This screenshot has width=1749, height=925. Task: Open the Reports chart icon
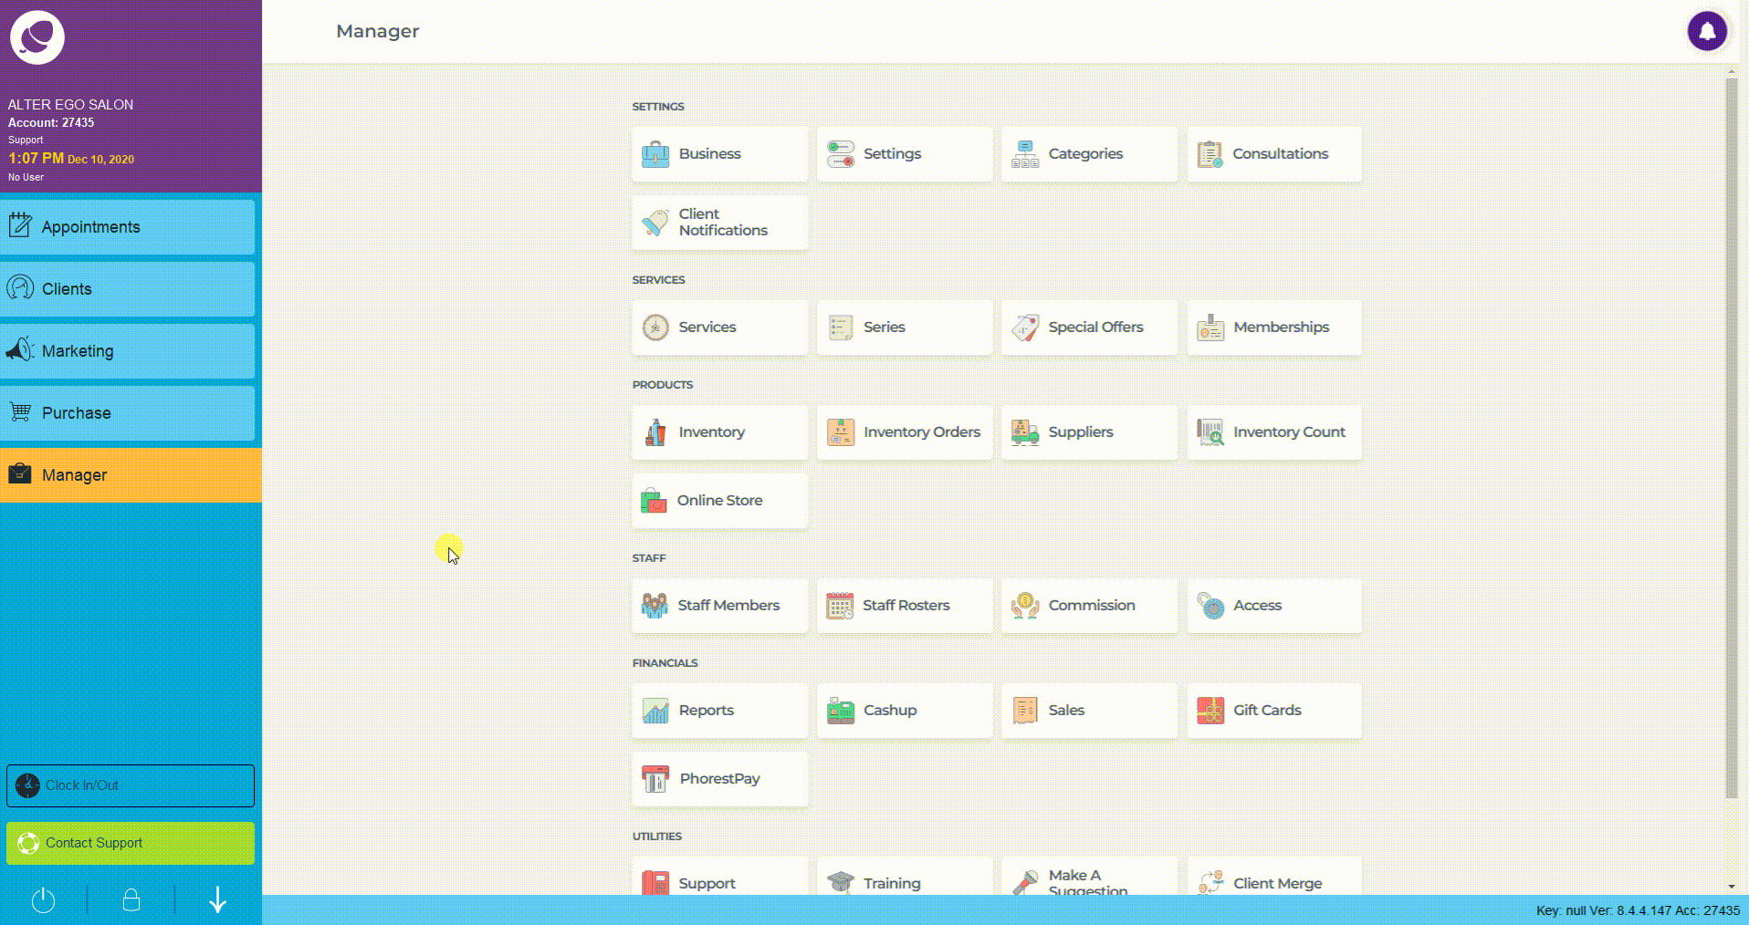coord(655,711)
